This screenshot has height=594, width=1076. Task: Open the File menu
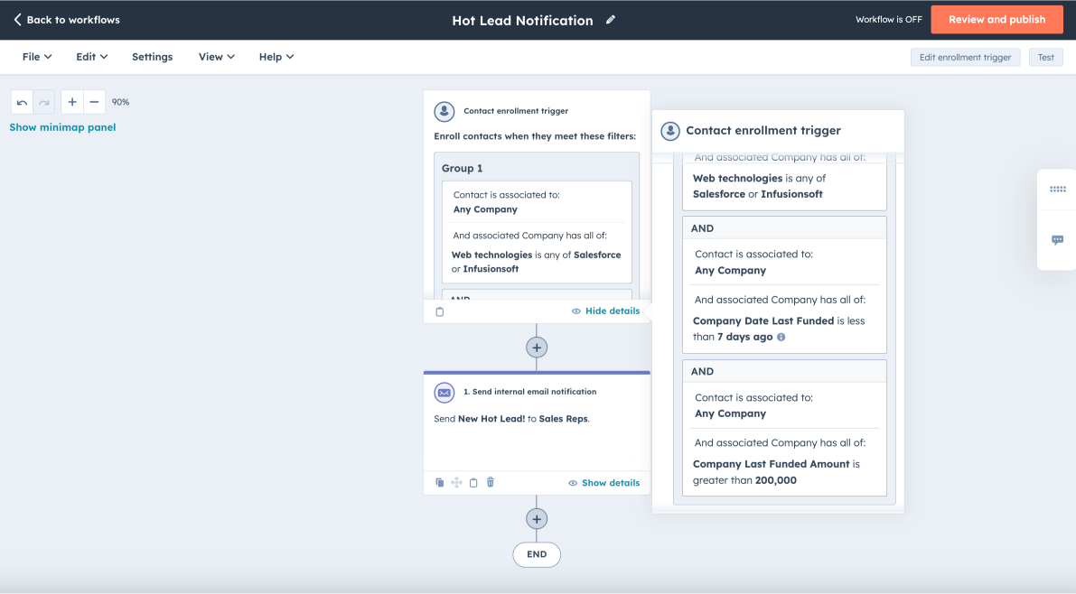click(x=37, y=57)
